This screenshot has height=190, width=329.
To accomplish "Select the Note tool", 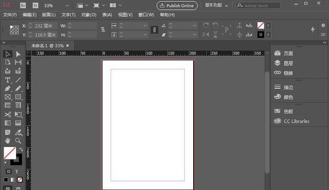I will [8, 133].
